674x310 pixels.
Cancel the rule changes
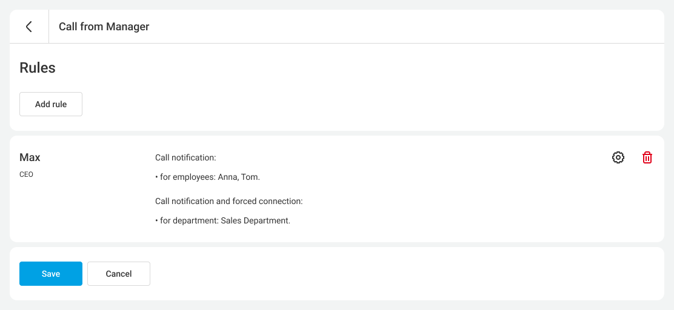coord(119,274)
